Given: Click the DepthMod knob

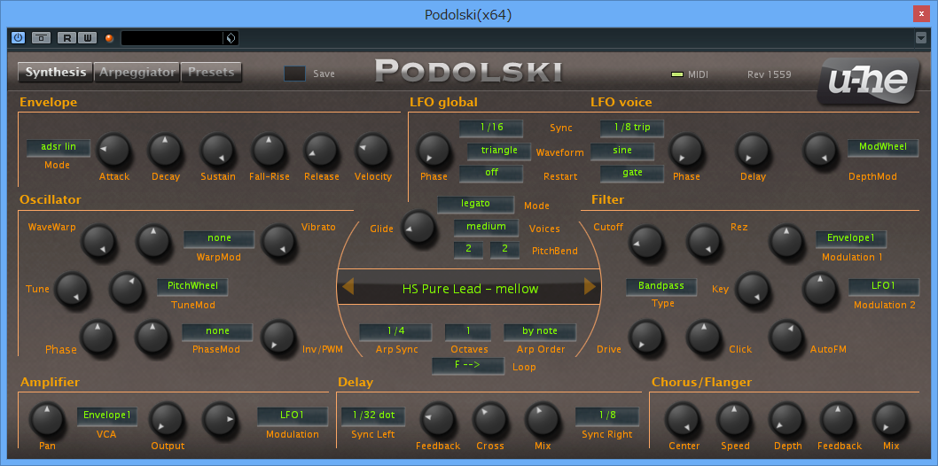Looking at the screenshot, I should [820, 150].
